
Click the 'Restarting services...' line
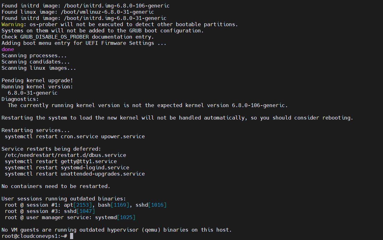click(x=36, y=130)
